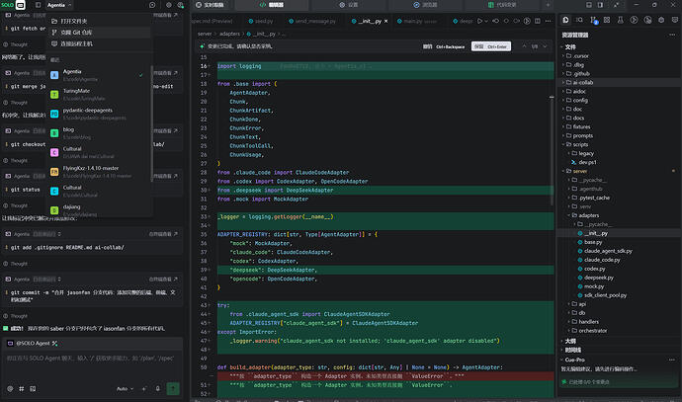Collapse the server folder
Viewport: 682px width, 402px height.
tap(620, 171)
